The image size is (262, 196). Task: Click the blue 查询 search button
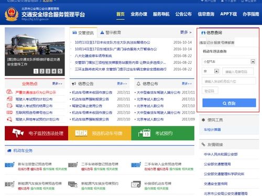[229, 103]
